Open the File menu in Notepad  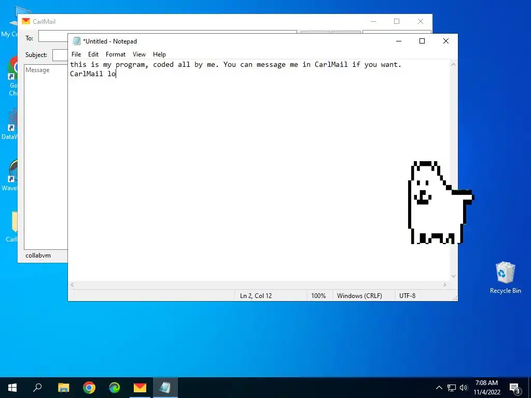[x=76, y=54]
